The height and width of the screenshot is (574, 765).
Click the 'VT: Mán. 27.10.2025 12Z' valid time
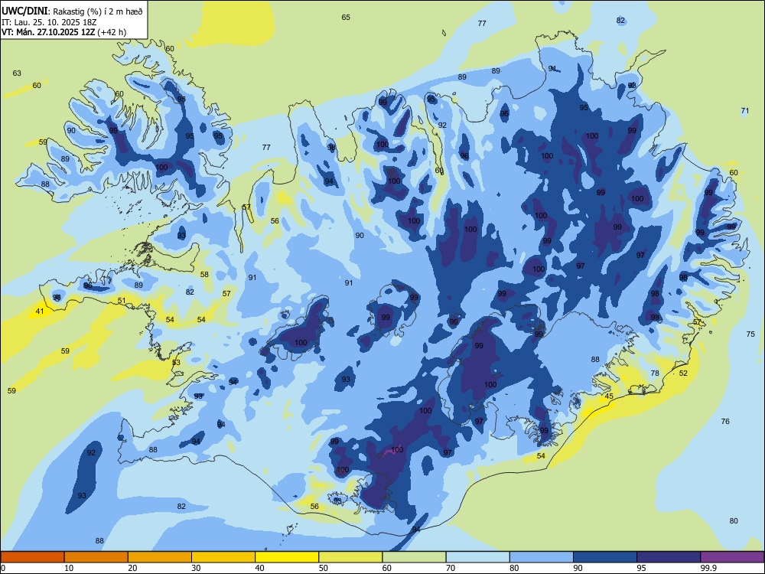(x=49, y=32)
